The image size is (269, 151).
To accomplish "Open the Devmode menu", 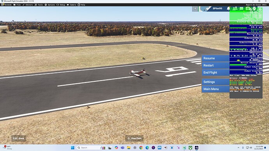I will [x=6, y=5].
